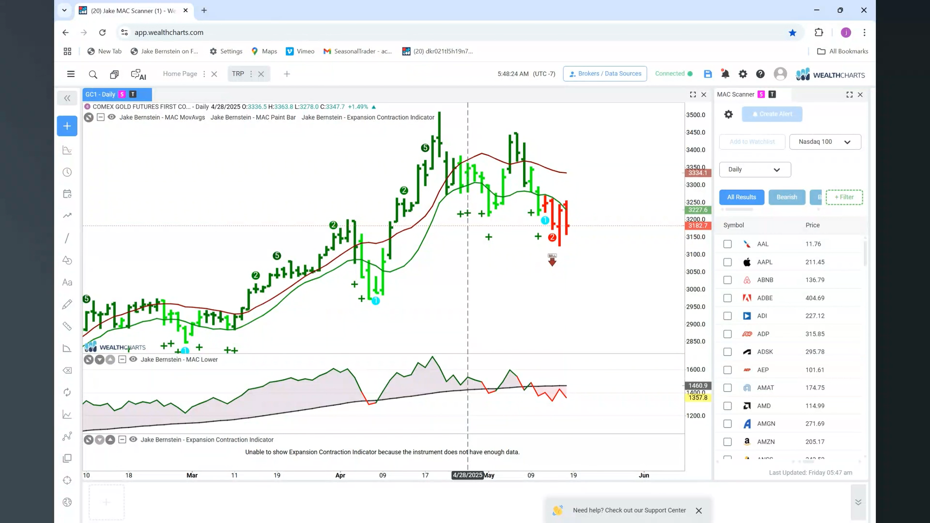Switch to the Home Page tab
930x523 pixels.
tap(180, 74)
